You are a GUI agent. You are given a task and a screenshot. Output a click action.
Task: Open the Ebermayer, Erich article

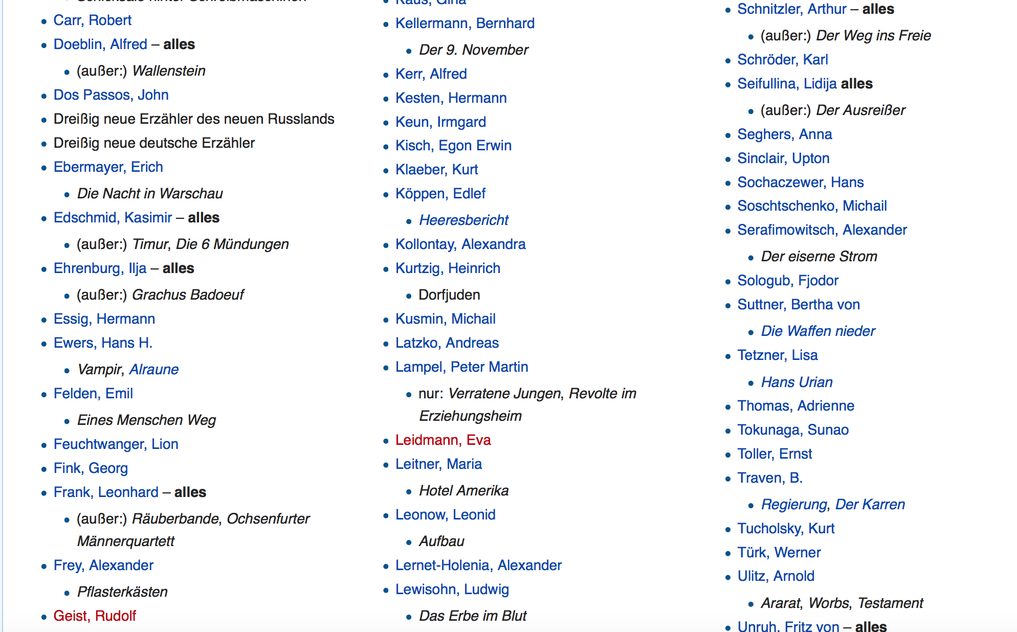[108, 167]
